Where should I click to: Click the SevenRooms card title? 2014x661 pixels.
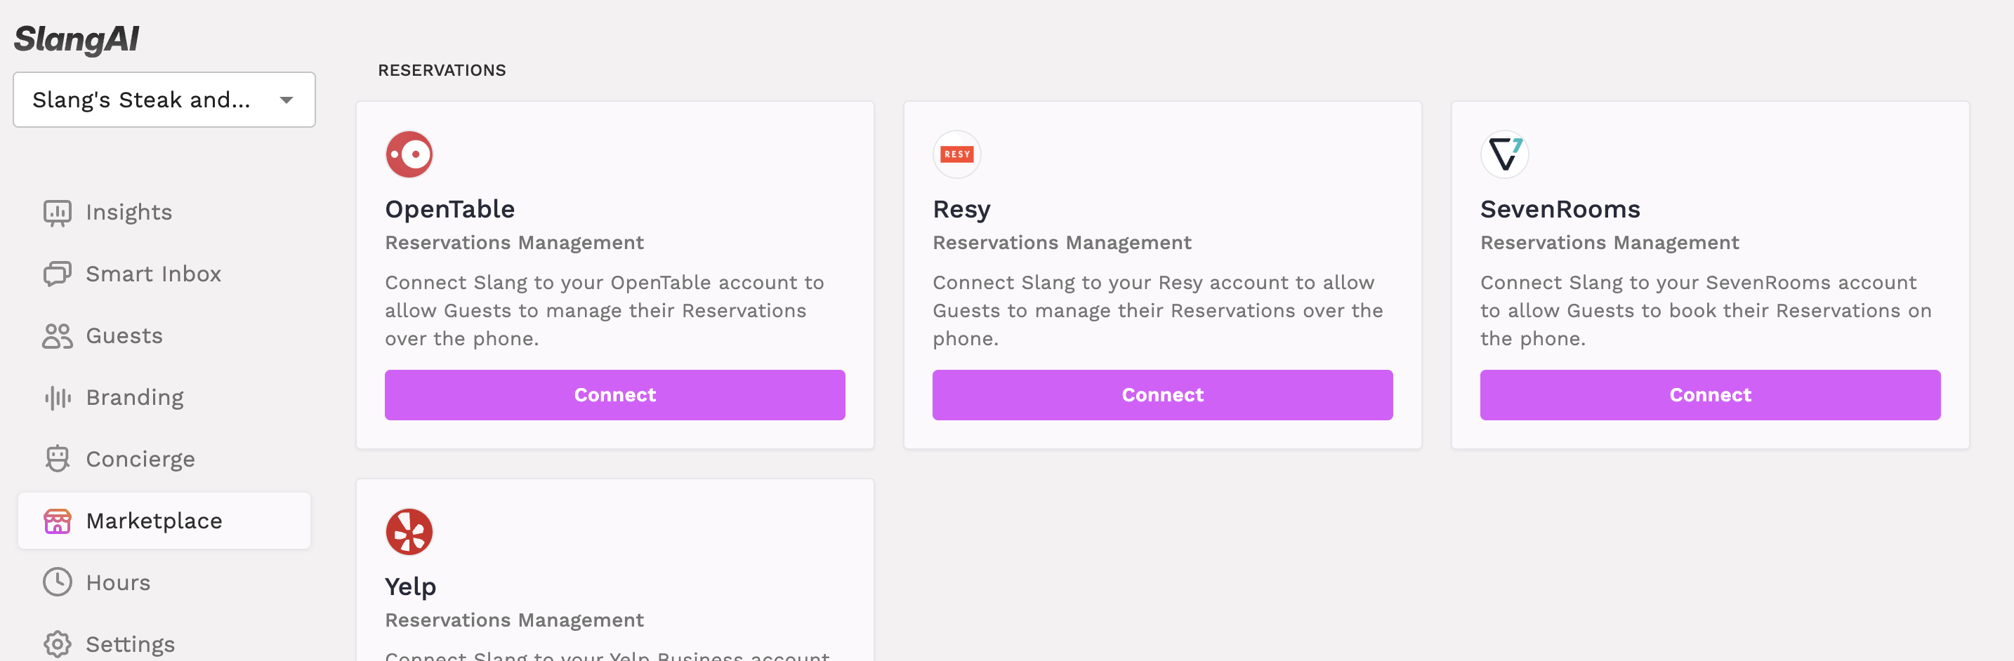click(1560, 209)
